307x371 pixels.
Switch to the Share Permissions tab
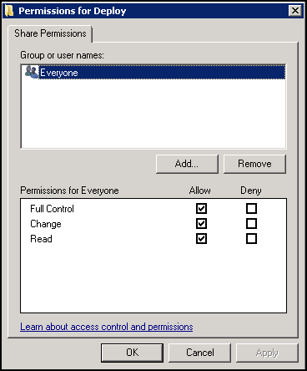click(x=50, y=33)
